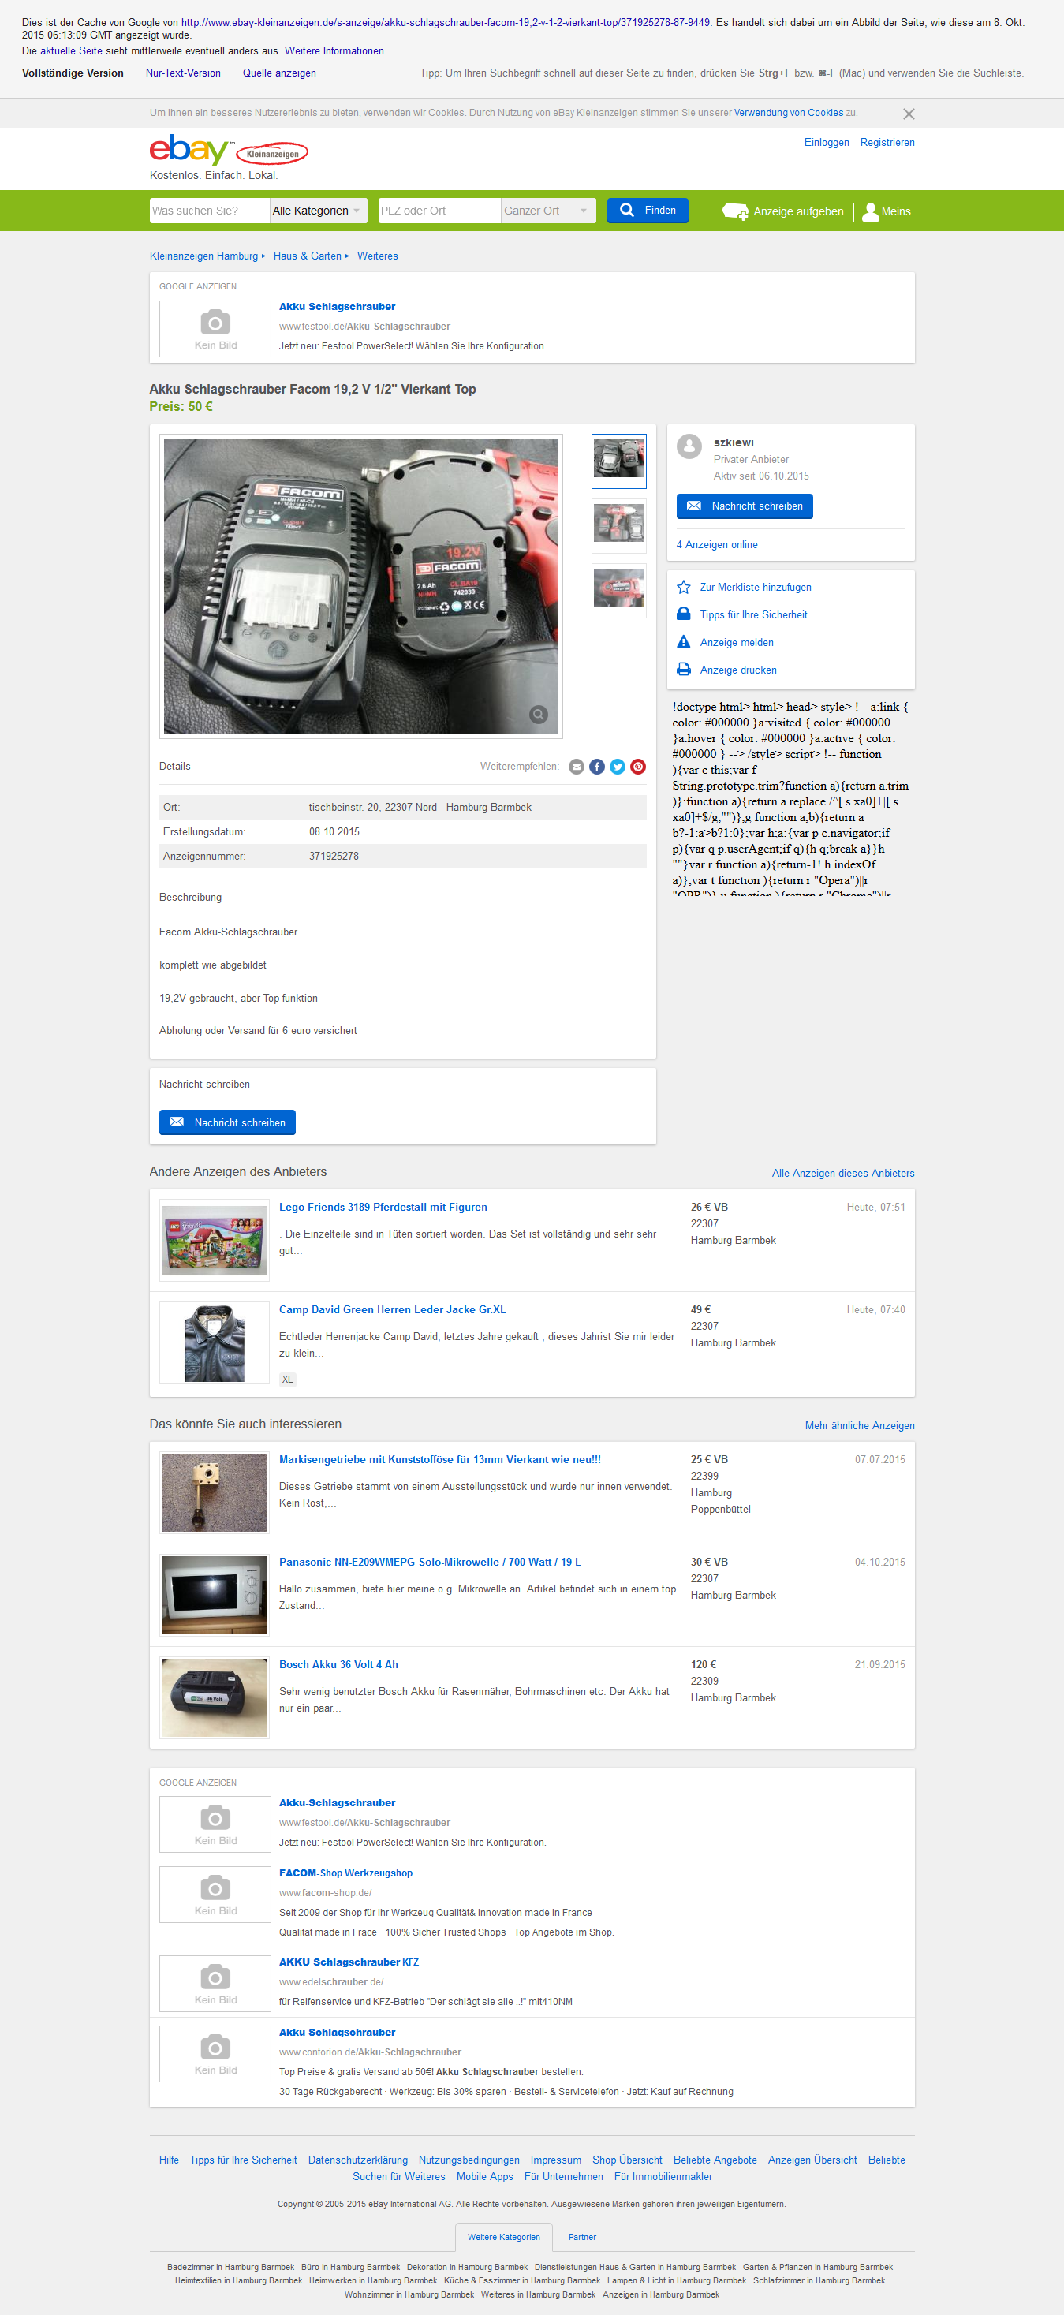Share the listing via email icon
1064x2315 pixels.
click(x=576, y=767)
